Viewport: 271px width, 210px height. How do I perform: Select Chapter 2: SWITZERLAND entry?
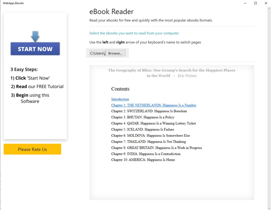tap(149, 111)
